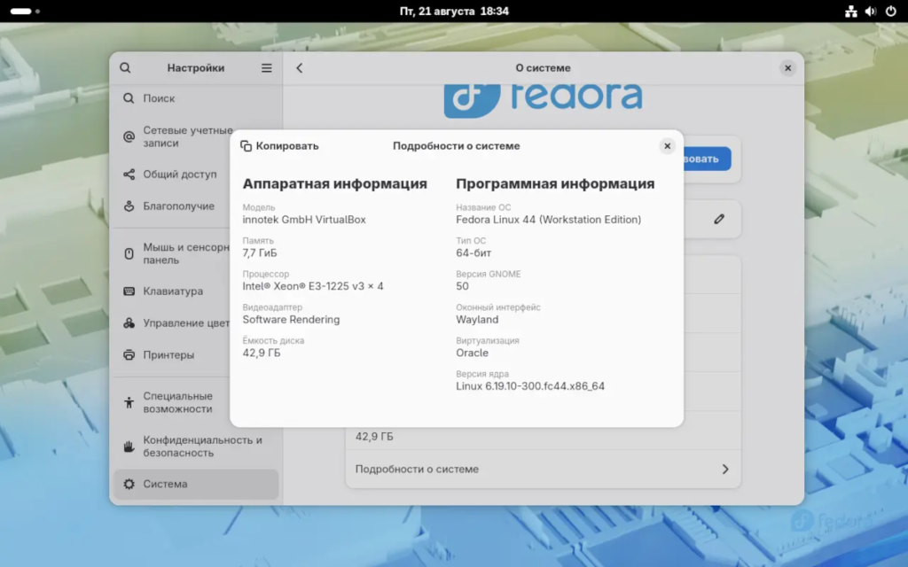
Task: Click the partially hidden blue button
Action: pos(707,159)
